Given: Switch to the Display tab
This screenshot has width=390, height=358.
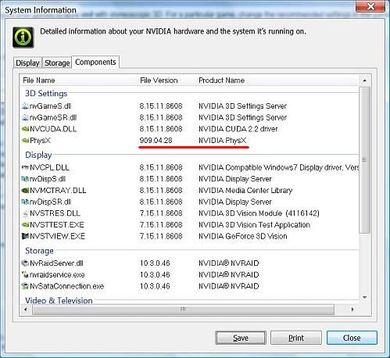Looking at the screenshot, I should point(27,63).
